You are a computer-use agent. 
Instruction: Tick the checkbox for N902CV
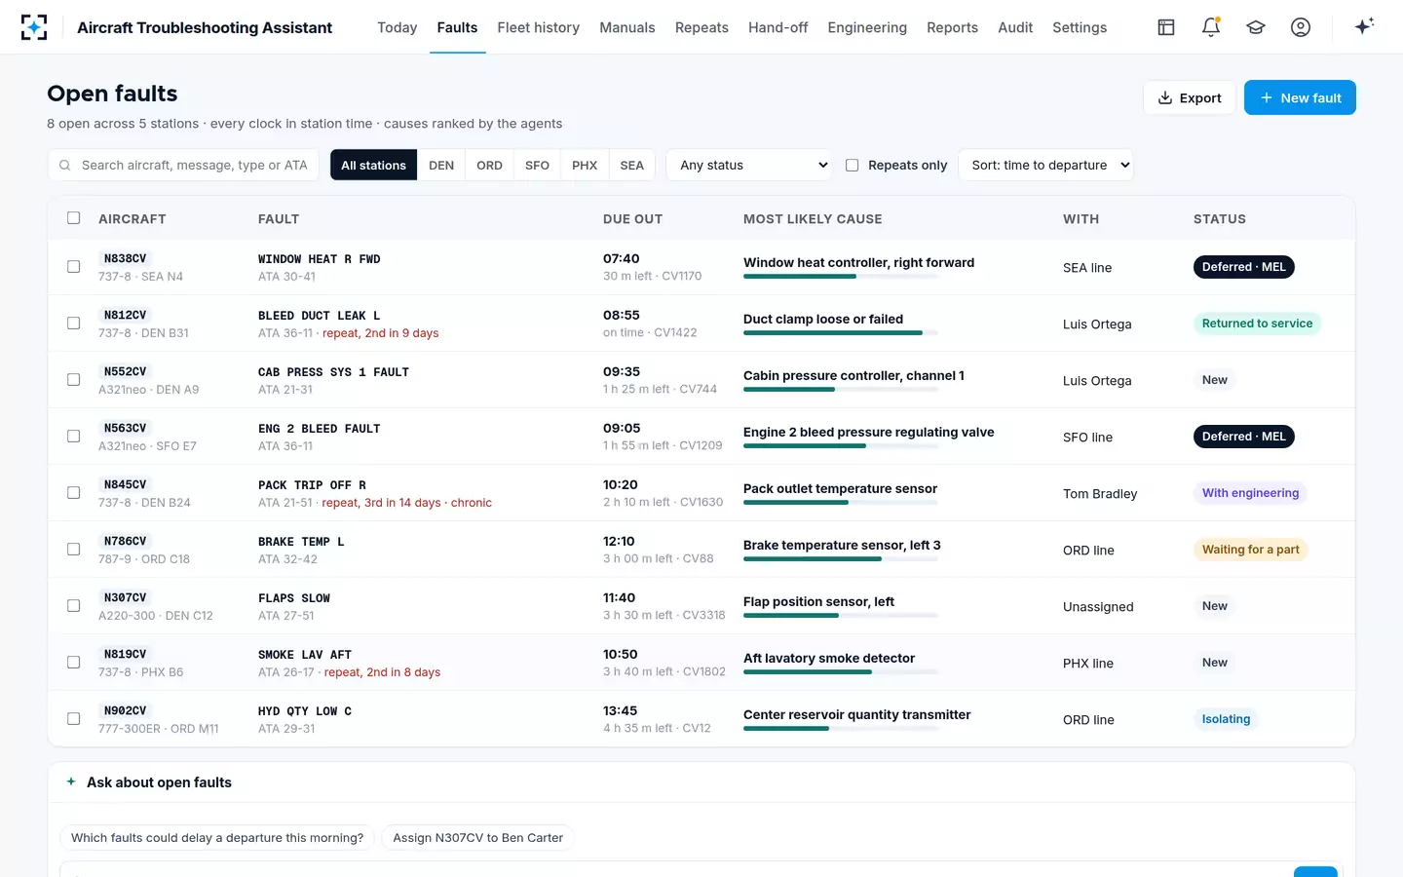[73, 718]
